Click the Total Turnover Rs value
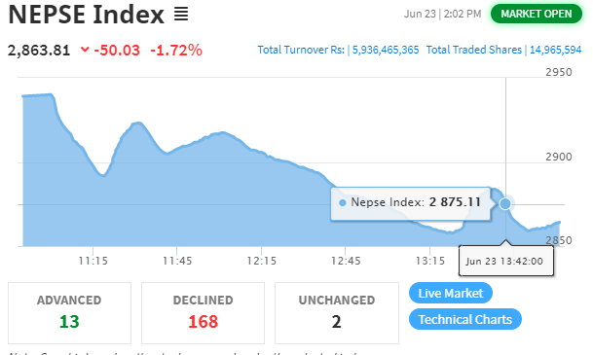The width and height of the screenshot is (593, 355). tap(386, 50)
